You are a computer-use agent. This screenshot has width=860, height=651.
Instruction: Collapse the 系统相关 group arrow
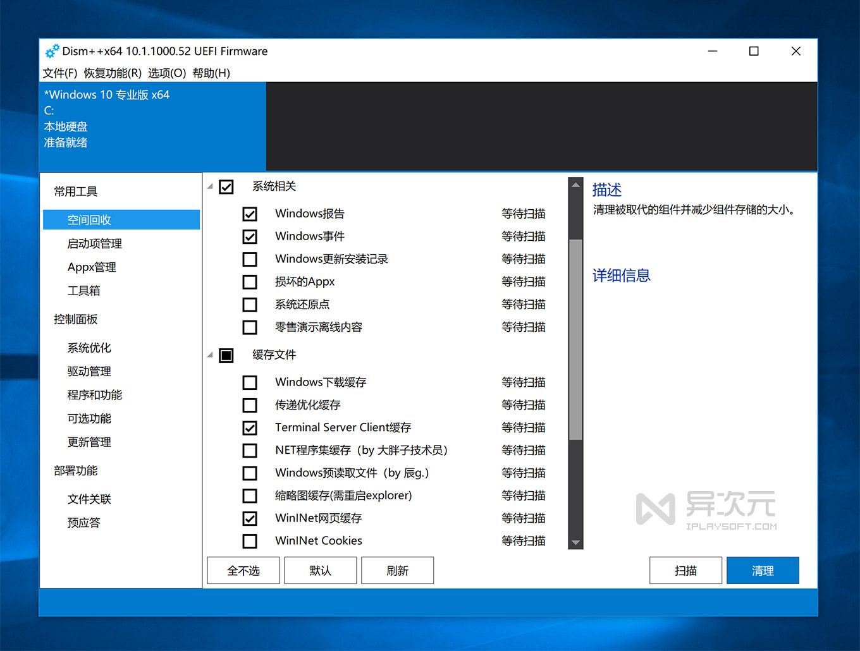click(210, 186)
